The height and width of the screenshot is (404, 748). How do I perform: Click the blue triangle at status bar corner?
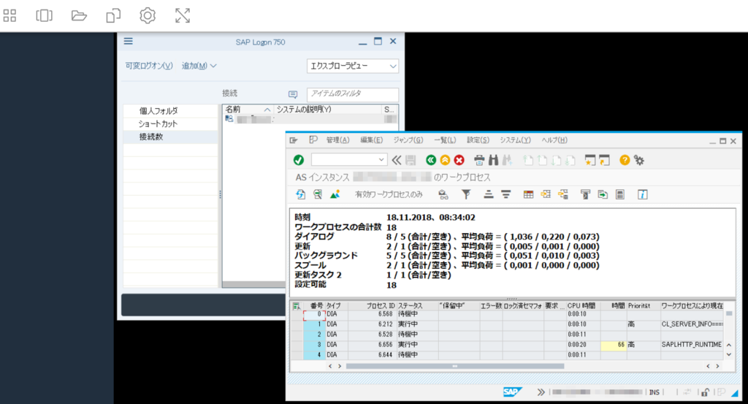pos(735,392)
